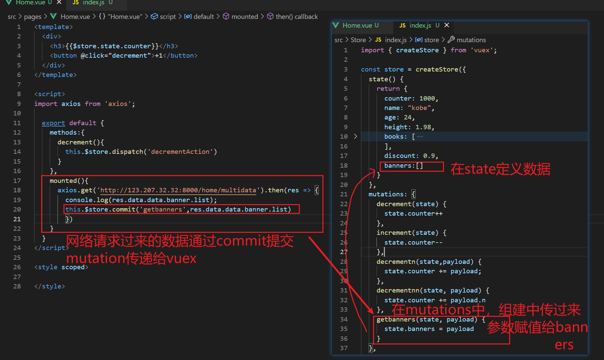Click 'import axios from' line
Viewport: 604px width, 360px height.
[84, 104]
